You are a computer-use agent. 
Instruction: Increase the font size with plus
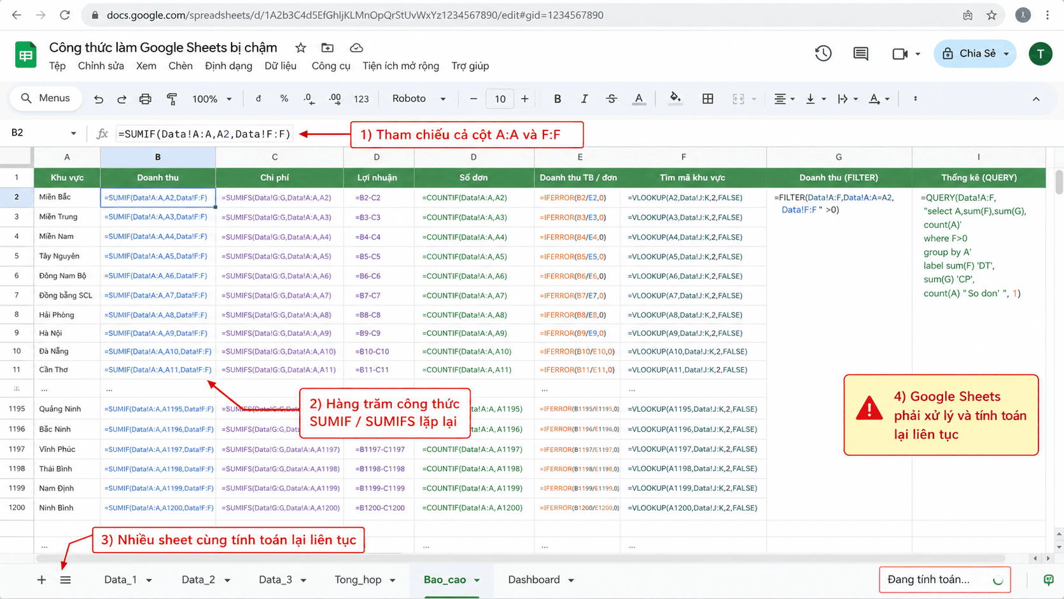[524, 99]
